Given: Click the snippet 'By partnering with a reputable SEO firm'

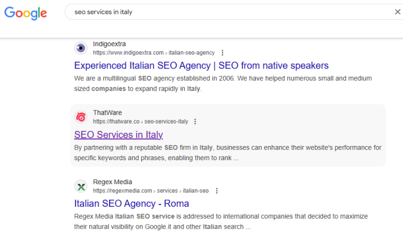Looking at the screenshot, I should (228, 153).
